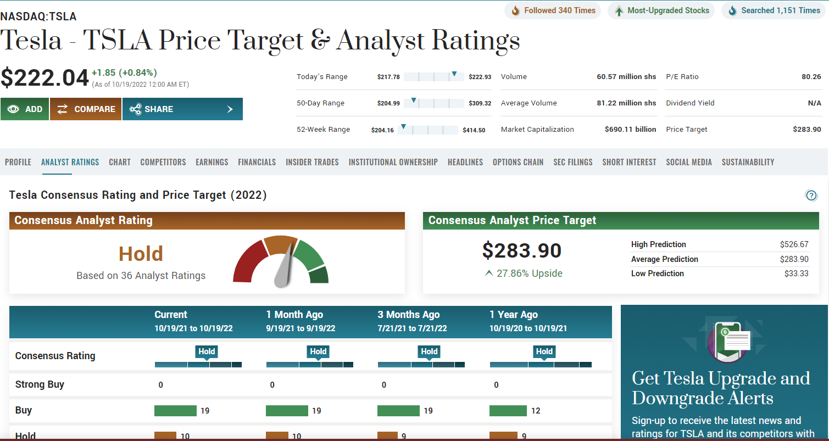Go to the COMPETITORS tab
Viewport: 829px width, 441px height.
163,162
